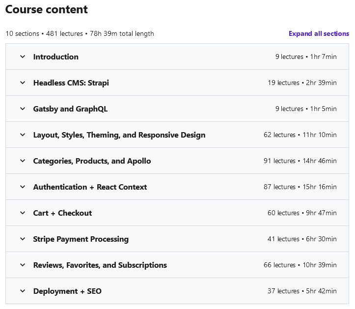
Task: Click the 37 lectures • 5hr 42min label
Action: pos(302,291)
